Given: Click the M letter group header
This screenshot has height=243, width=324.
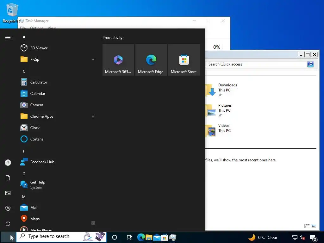Looking at the screenshot, I should 24,197.
